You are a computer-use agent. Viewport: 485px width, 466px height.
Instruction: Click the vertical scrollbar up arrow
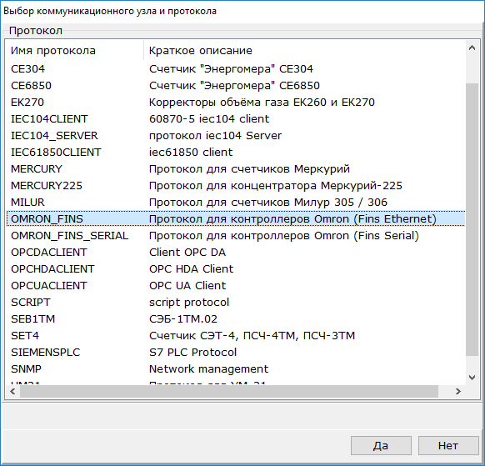click(472, 48)
